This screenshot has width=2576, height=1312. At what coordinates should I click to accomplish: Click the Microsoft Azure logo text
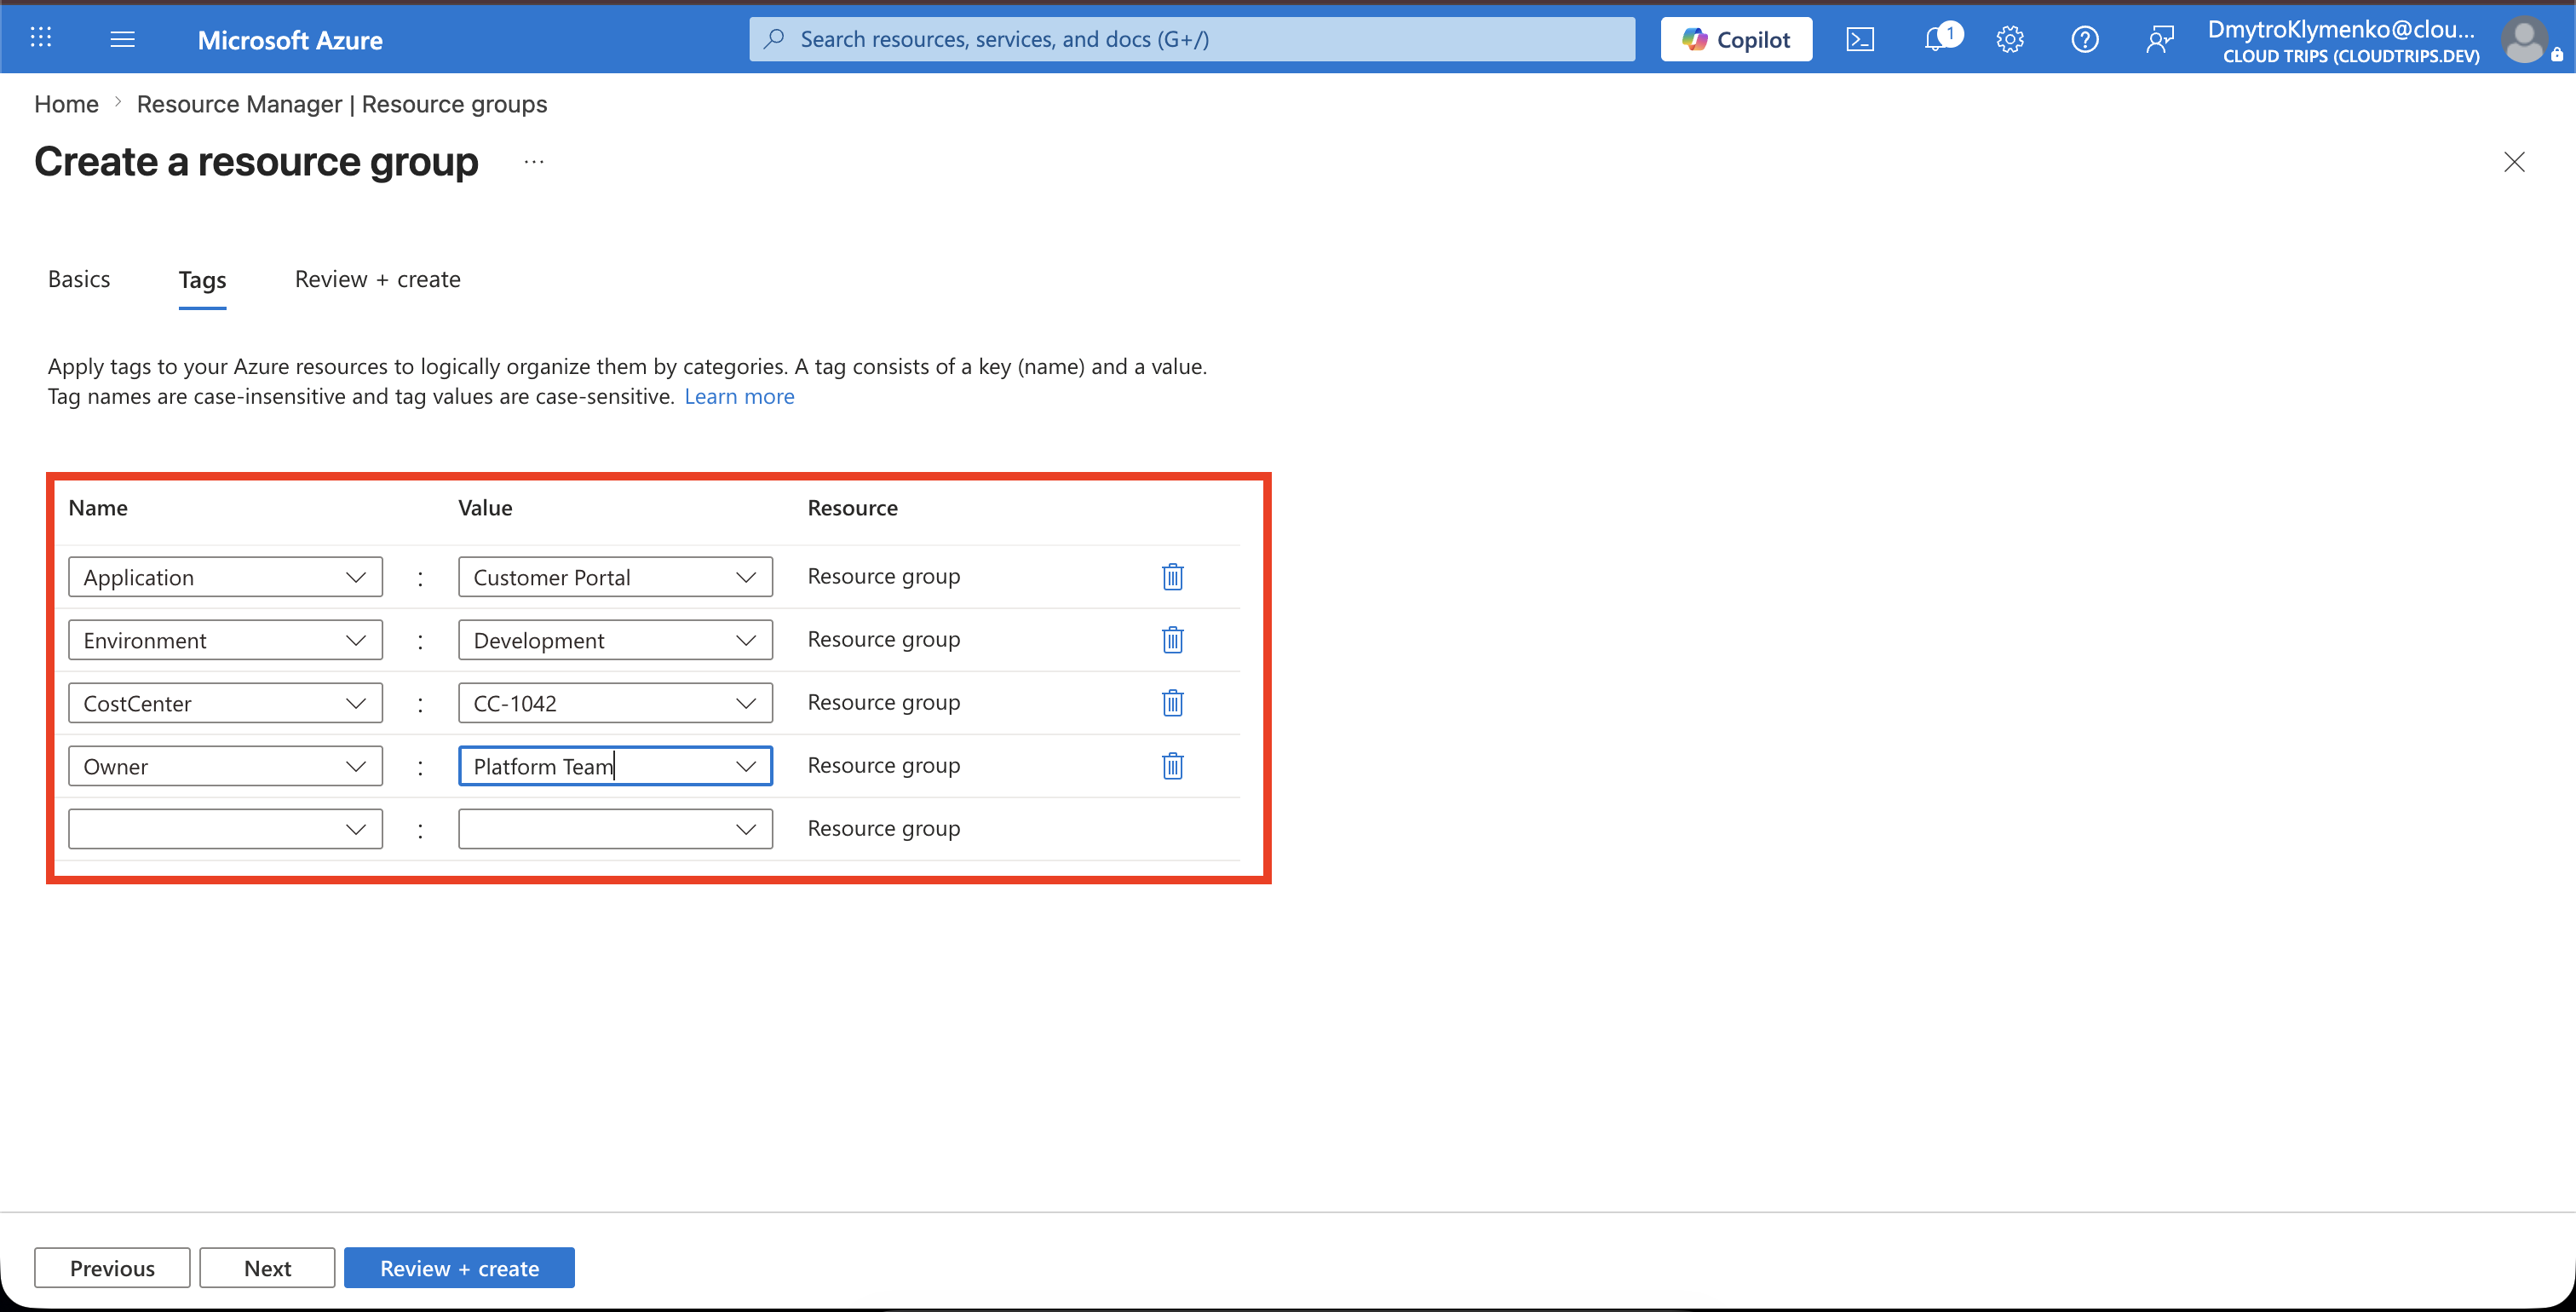[290, 40]
